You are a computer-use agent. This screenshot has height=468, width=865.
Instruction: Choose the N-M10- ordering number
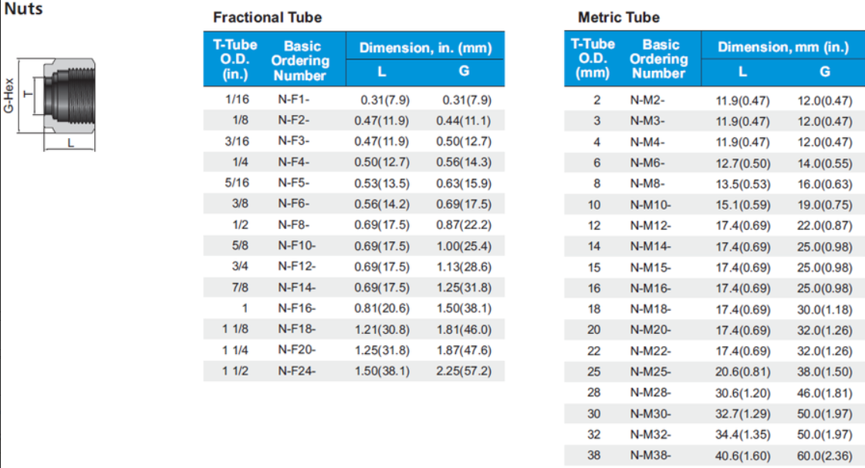click(650, 204)
